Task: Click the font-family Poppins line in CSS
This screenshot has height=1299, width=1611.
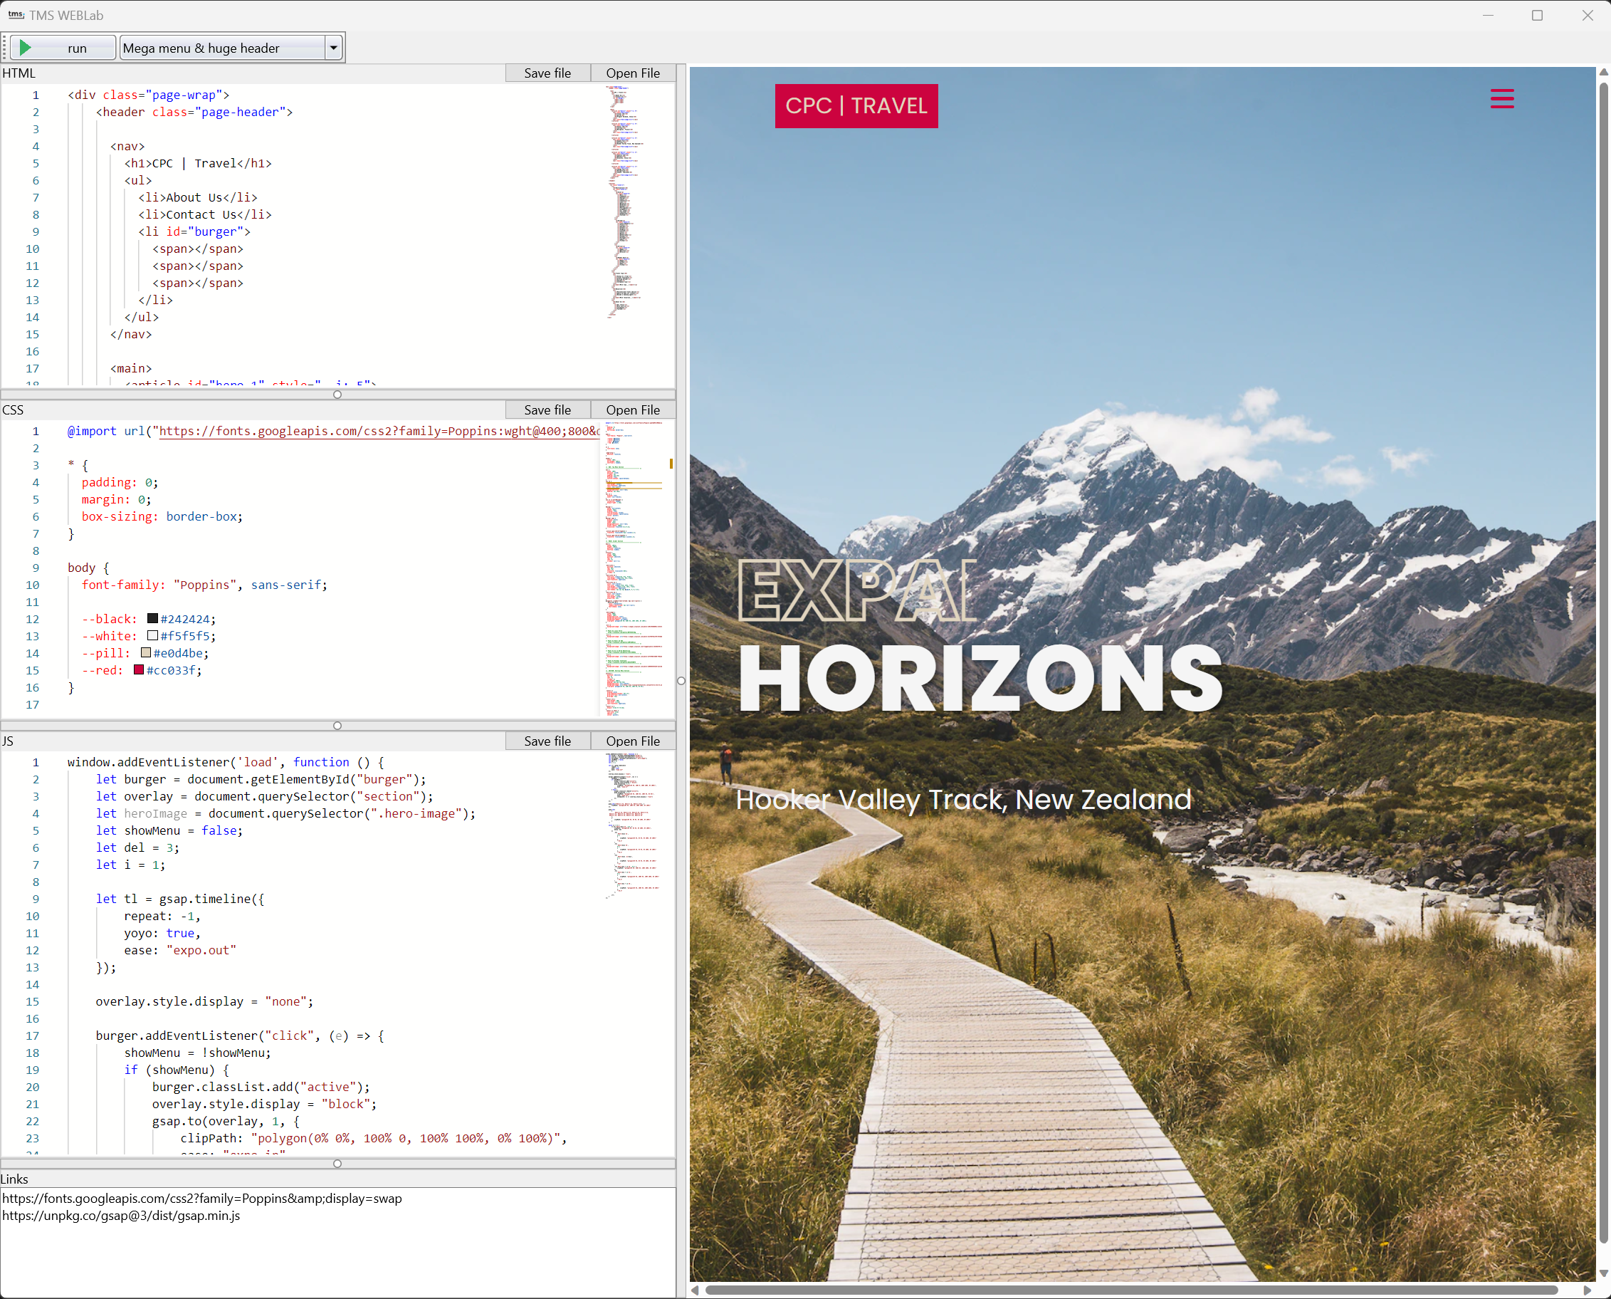Action: pyautogui.click(x=205, y=585)
